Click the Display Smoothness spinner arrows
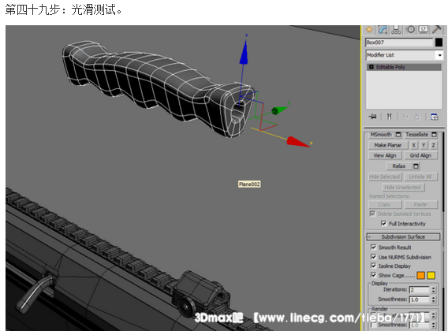The width and height of the screenshot is (448, 331). pyautogui.click(x=434, y=299)
